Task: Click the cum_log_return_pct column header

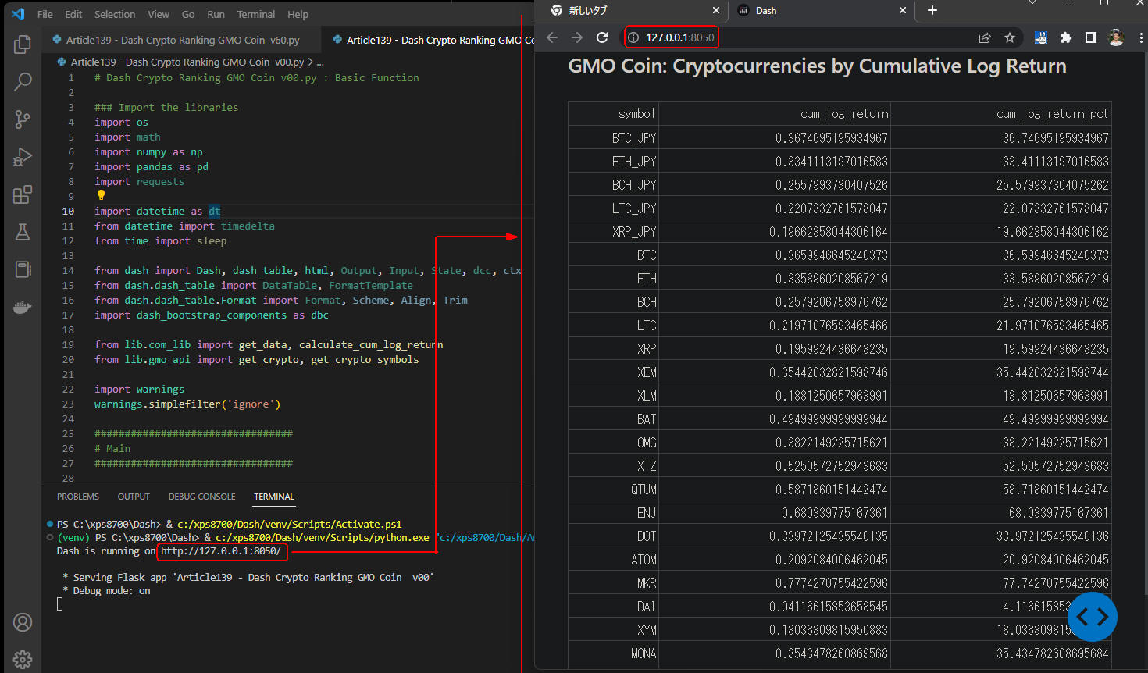Action: (1001, 114)
